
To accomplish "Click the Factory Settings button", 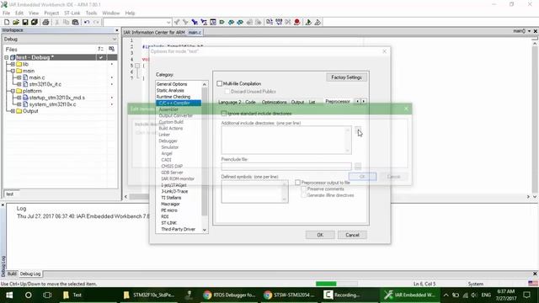I will (x=346, y=77).
